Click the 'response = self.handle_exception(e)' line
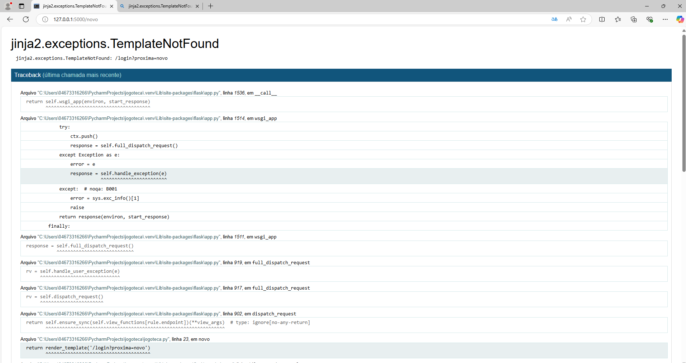This screenshot has height=363, width=686. tap(344, 176)
